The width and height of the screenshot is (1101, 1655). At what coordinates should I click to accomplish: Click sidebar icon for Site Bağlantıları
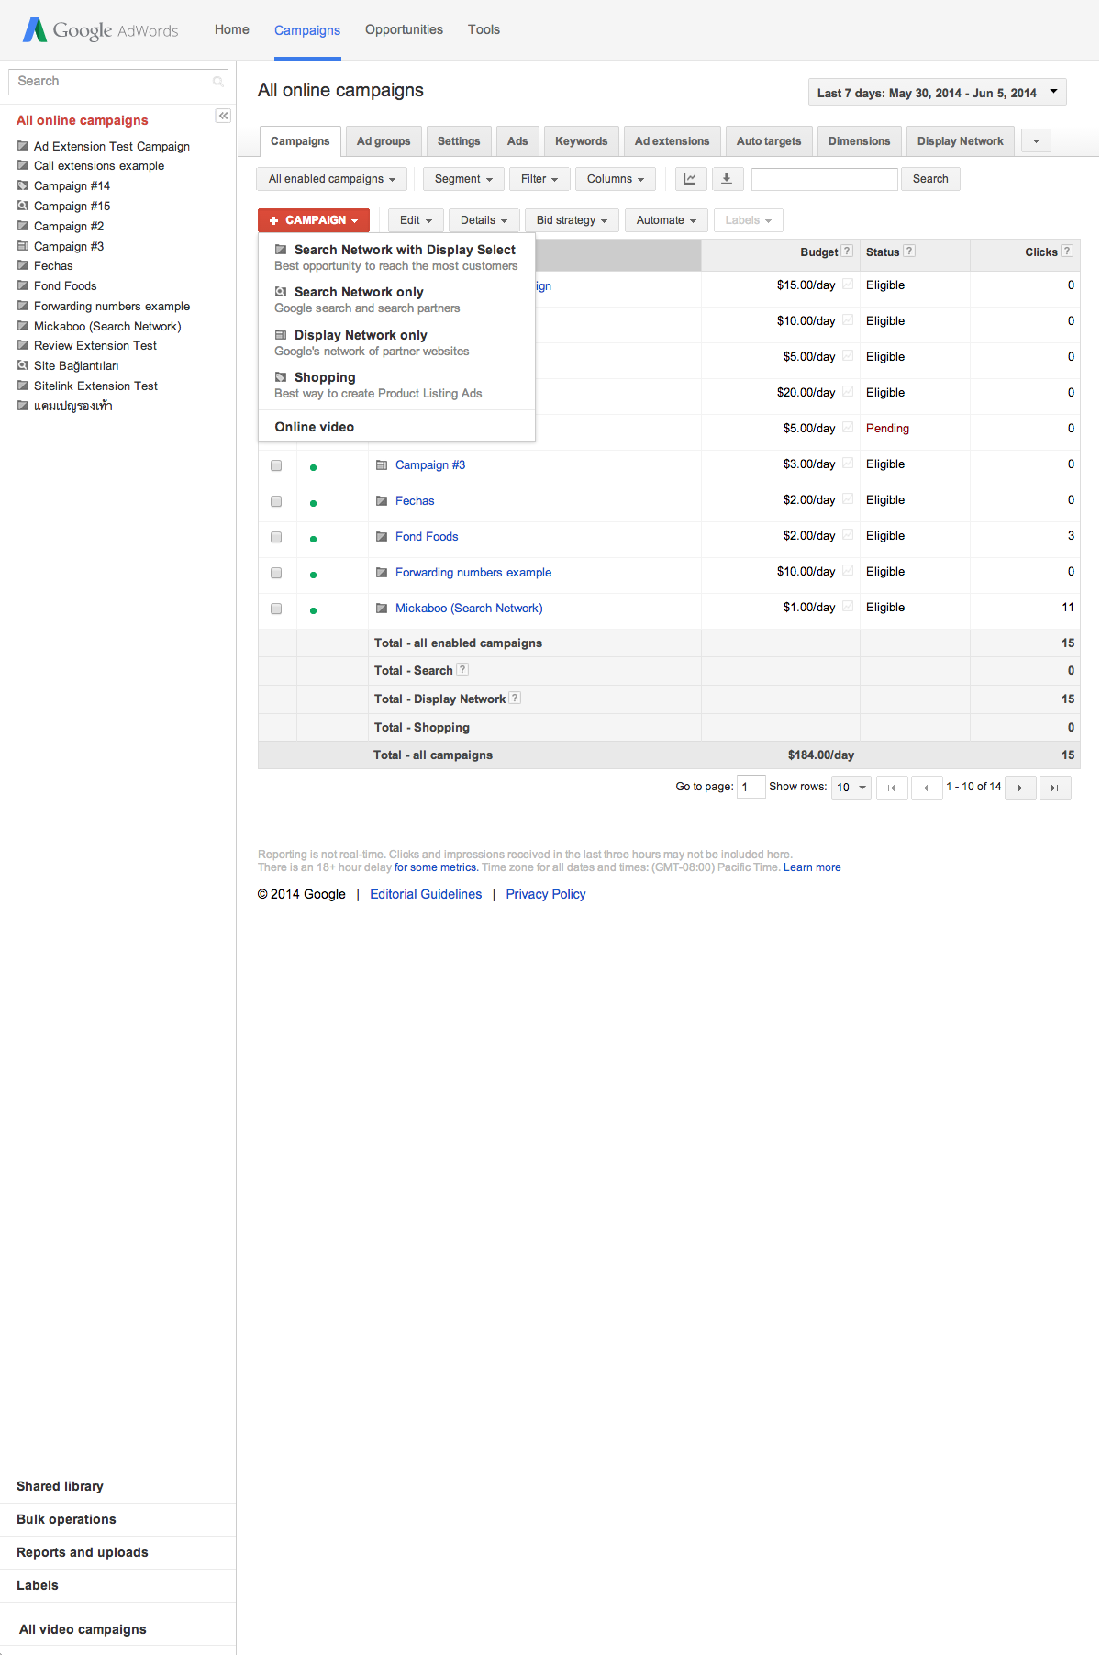23,365
